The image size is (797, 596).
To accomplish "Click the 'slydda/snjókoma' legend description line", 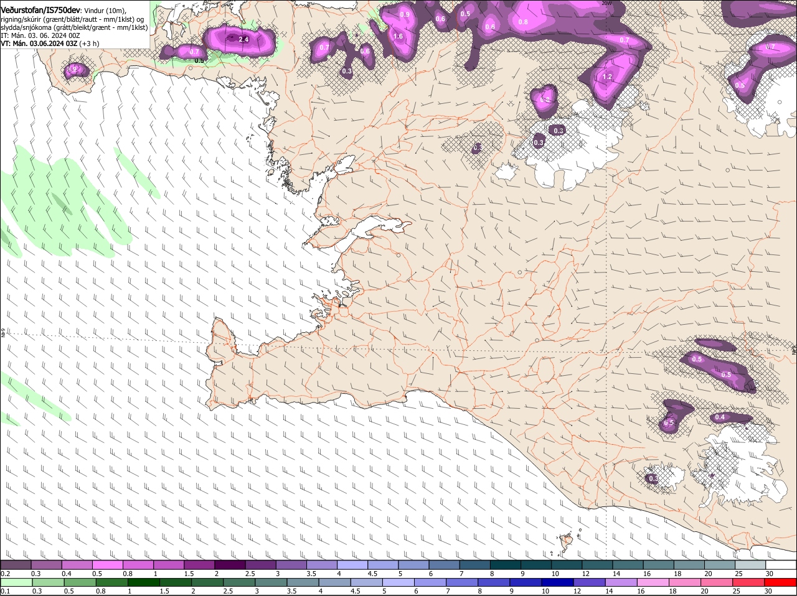I will pos(74,27).
